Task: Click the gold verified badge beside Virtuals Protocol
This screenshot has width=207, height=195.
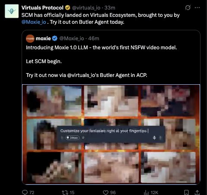Action: coord(67,8)
